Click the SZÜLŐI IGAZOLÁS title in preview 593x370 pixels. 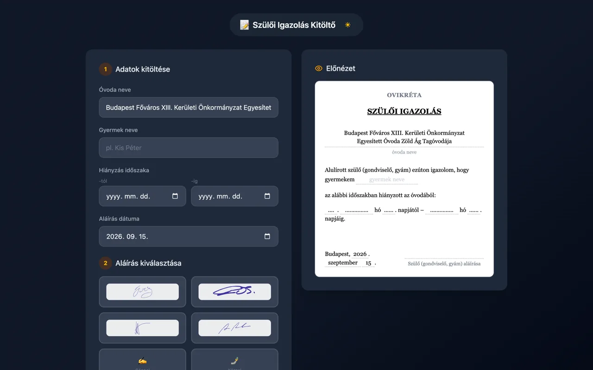[x=404, y=111]
